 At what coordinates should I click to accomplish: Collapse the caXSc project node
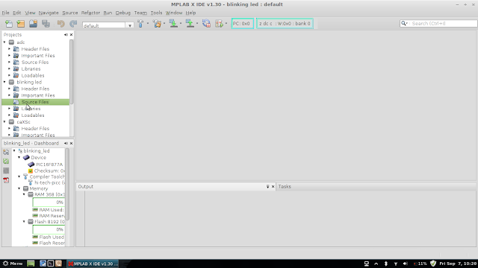(x=4, y=122)
